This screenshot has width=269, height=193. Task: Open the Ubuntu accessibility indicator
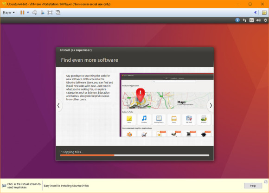(x=237, y=20)
